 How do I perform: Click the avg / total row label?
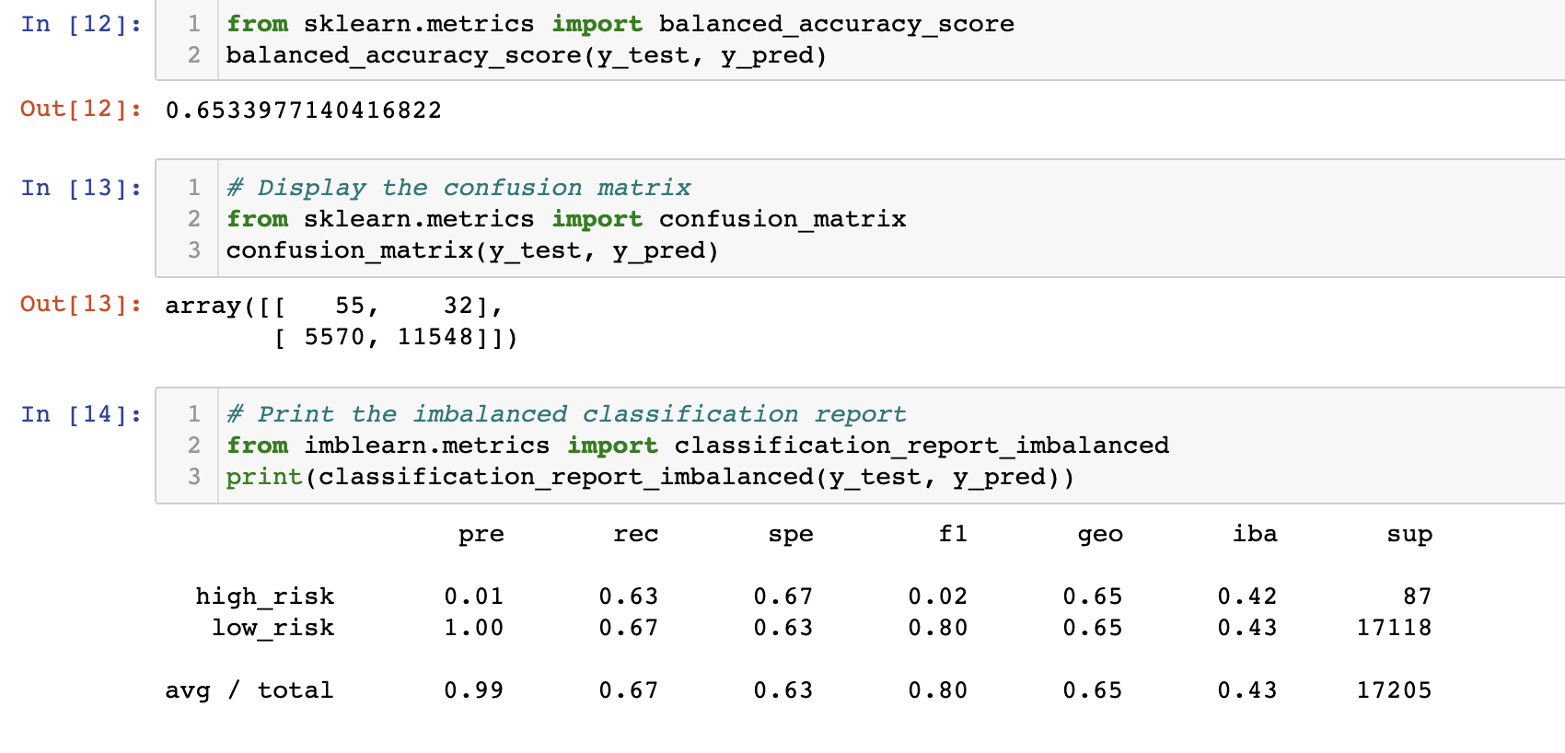pyautogui.click(x=249, y=690)
